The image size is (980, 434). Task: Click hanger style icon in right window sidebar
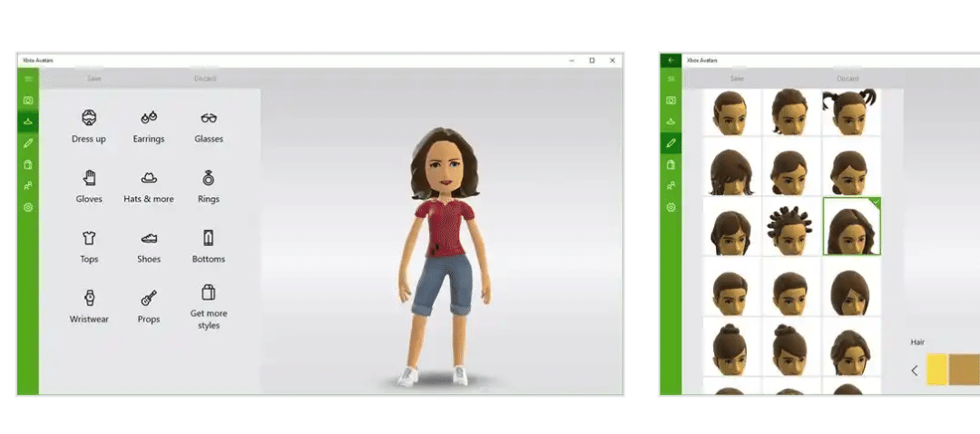[671, 122]
